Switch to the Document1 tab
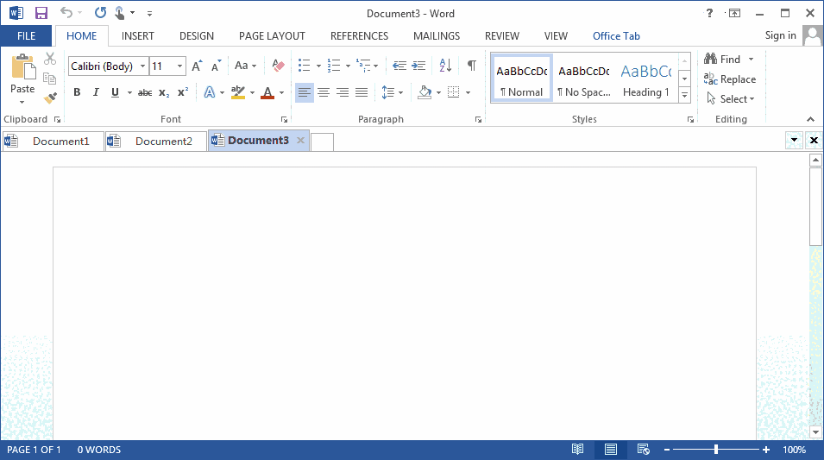This screenshot has width=824, height=460. [x=60, y=141]
